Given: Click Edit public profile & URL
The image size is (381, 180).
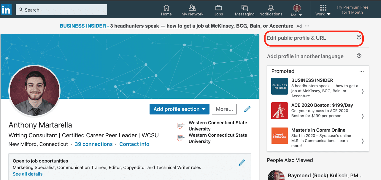Looking at the screenshot, I should (296, 38).
